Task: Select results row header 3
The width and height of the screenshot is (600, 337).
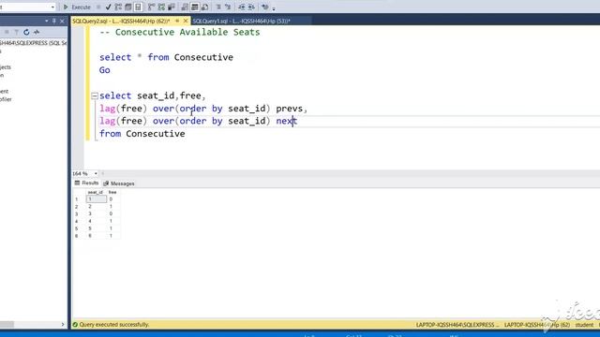Action: tap(77, 213)
